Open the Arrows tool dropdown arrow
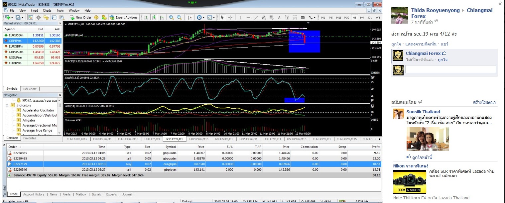Screen dimensions: 505x203 [314, 17]
